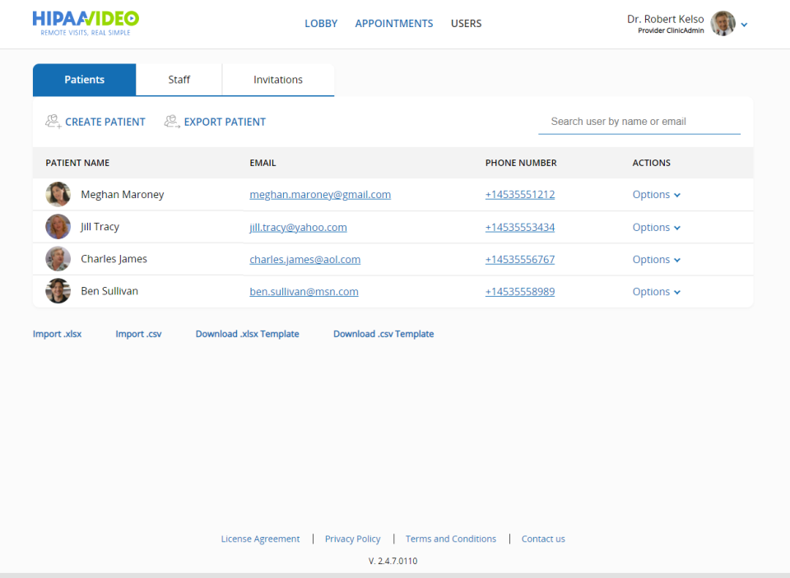790x578 pixels.
Task: Open the License Agreement link
Action: (x=260, y=539)
